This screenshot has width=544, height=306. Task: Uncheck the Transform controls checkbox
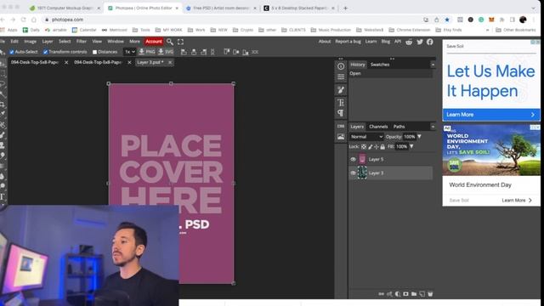click(x=45, y=52)
